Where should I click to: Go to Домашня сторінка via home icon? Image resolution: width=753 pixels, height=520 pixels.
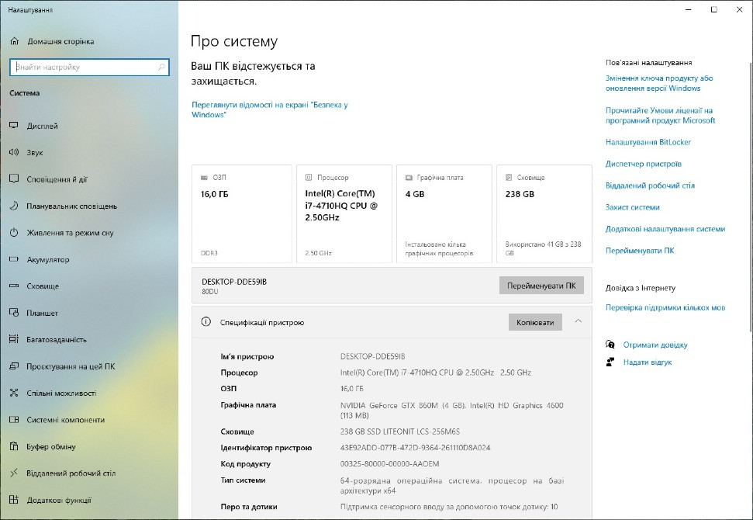click(x=14, y=40)
